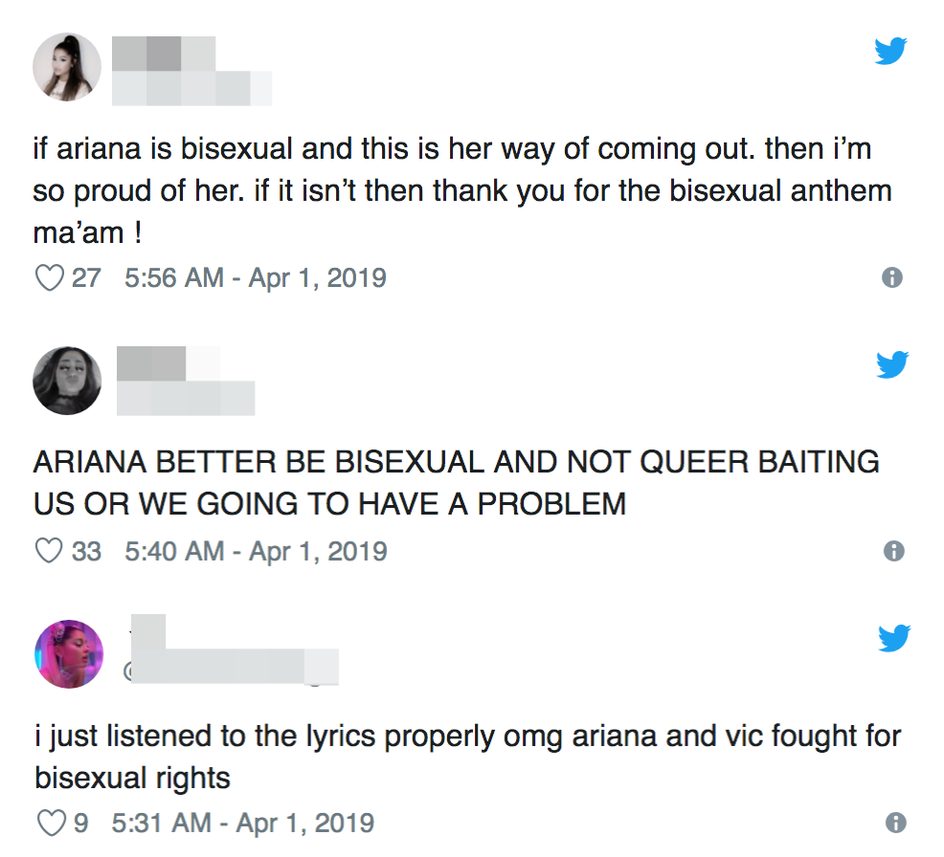Like the bisexual rights tweet with 9 likes
The width and height of the screenshot is (944, 857).
tap(51, 823)
